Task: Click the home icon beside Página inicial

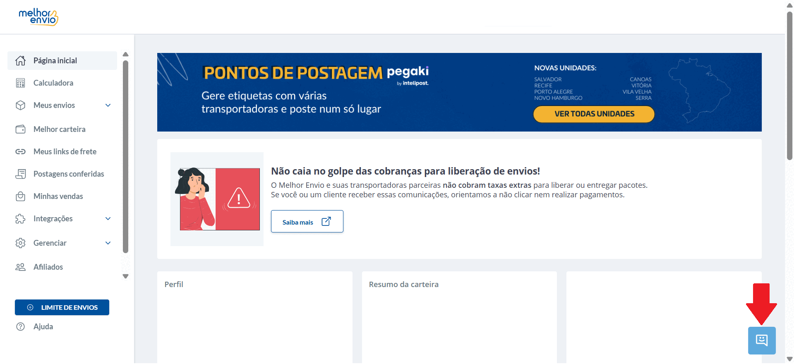Action: click(20, 61)
